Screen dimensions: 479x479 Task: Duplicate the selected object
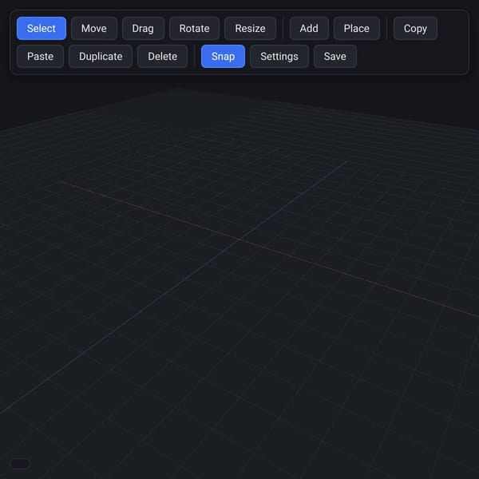[101, 56]
